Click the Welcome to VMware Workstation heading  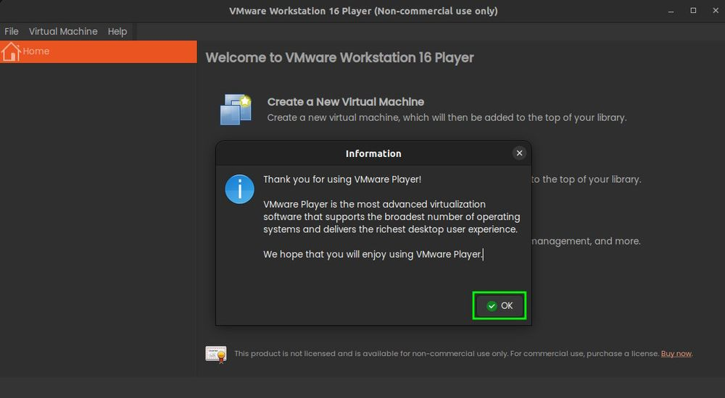tap(339, 58)
